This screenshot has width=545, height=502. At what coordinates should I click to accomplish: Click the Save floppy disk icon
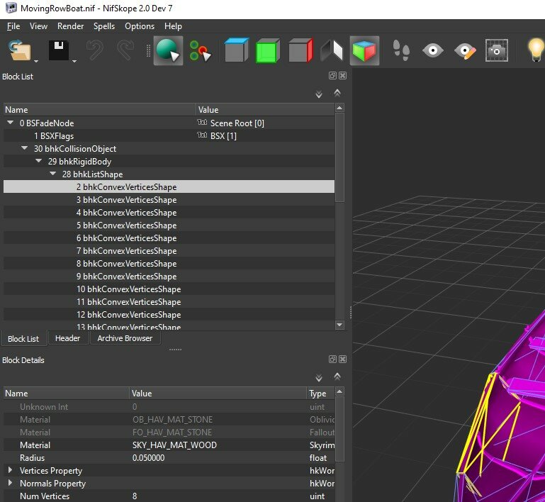point(58,51)
